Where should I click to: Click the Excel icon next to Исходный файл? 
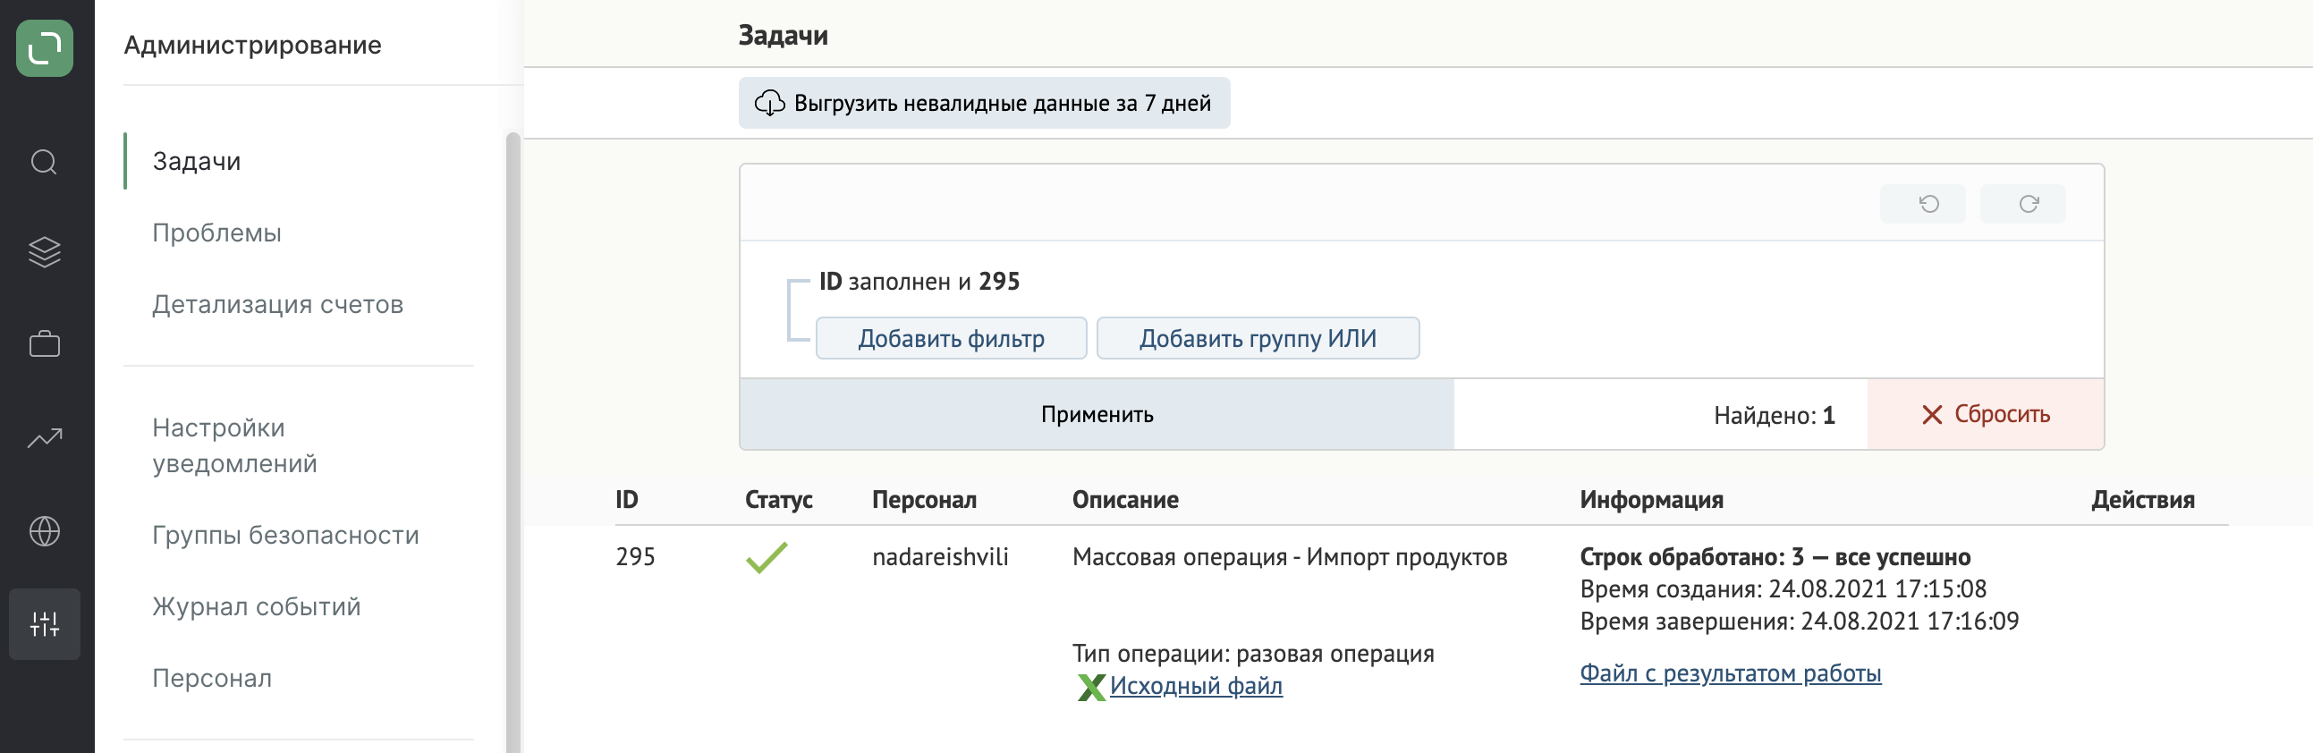click(x=1090, y=687)
